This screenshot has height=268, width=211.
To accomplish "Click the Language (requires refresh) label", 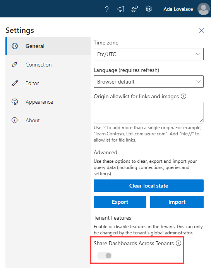I will 126,70.
